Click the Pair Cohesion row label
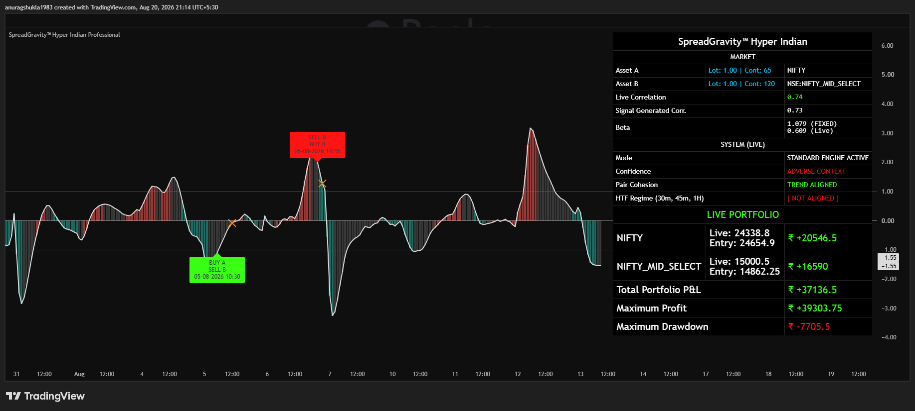The width and height of the screenshot is (915, 411). click(637, 185)
